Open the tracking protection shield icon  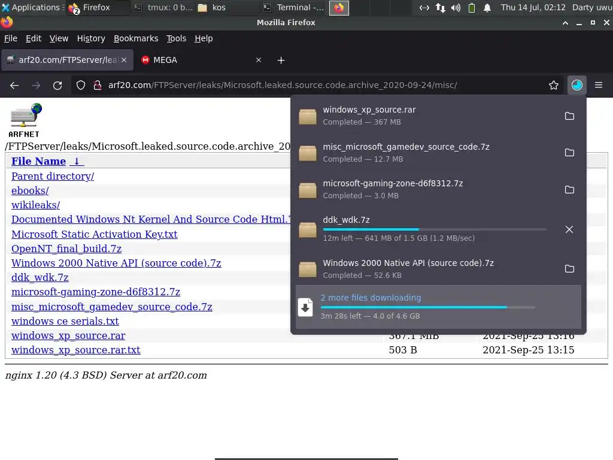coord(81,85)
